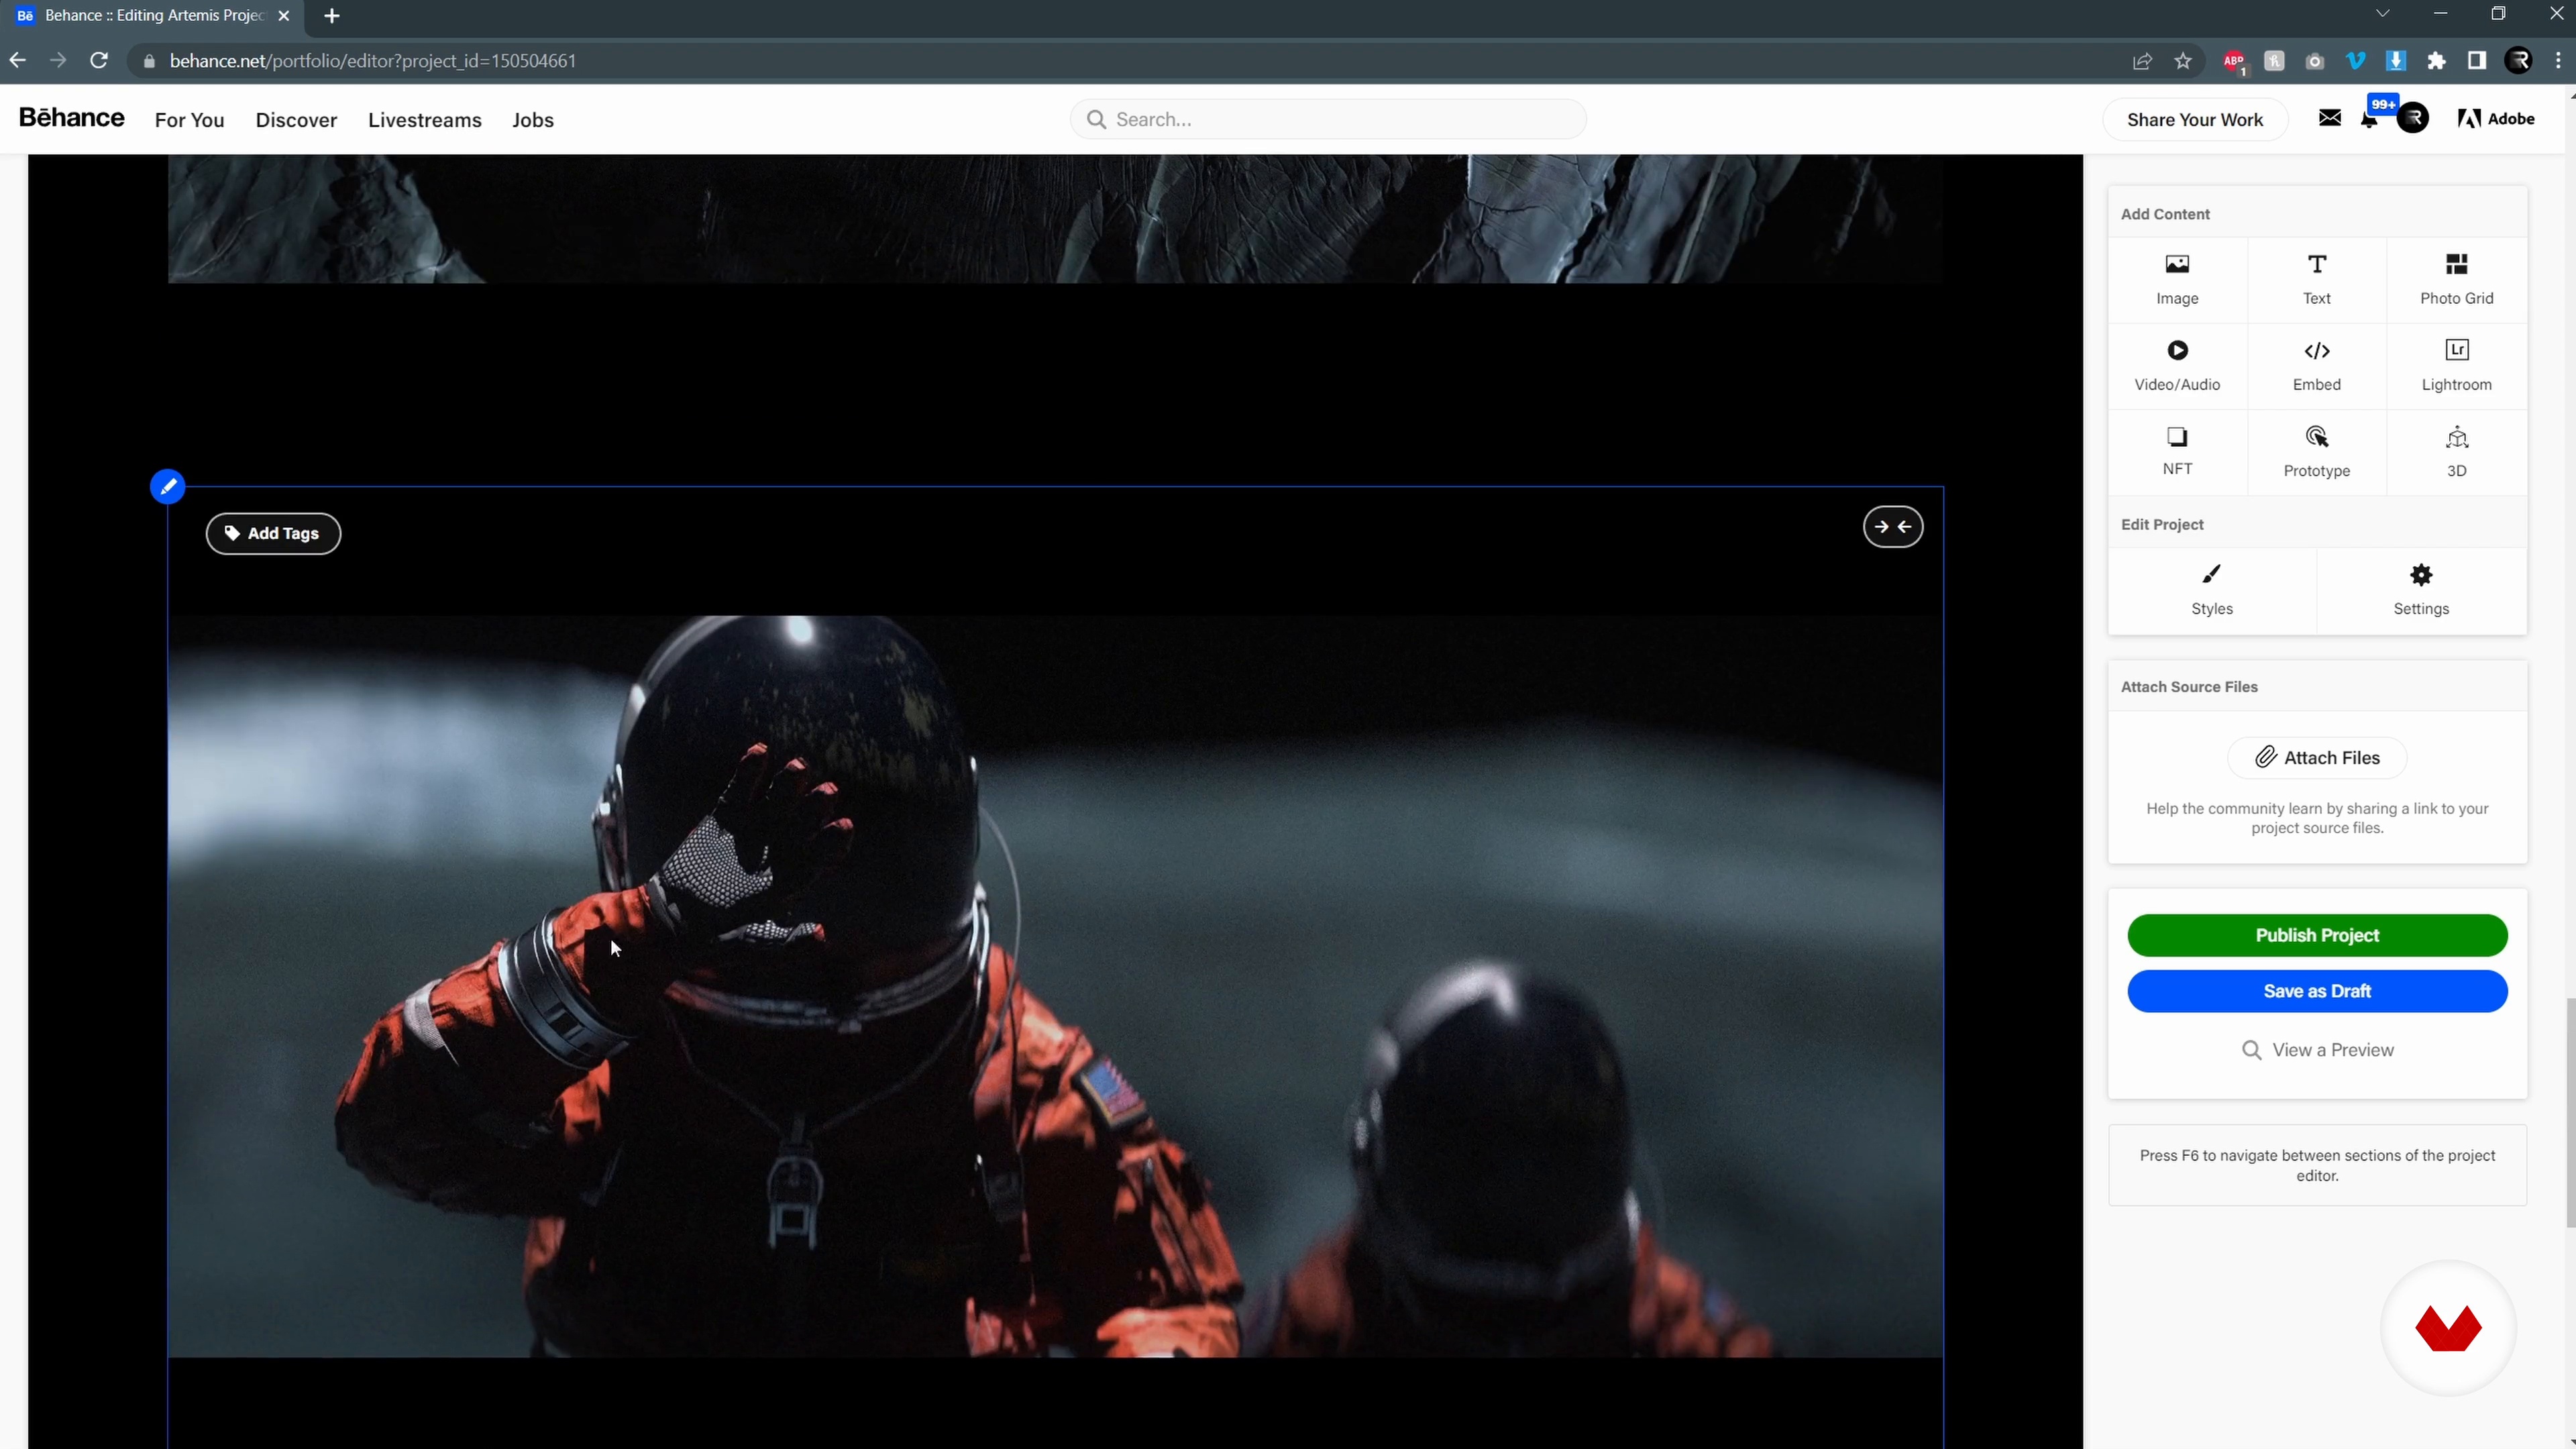Open the For You page
The image size is (2576, 1449).
coord(189,120)
